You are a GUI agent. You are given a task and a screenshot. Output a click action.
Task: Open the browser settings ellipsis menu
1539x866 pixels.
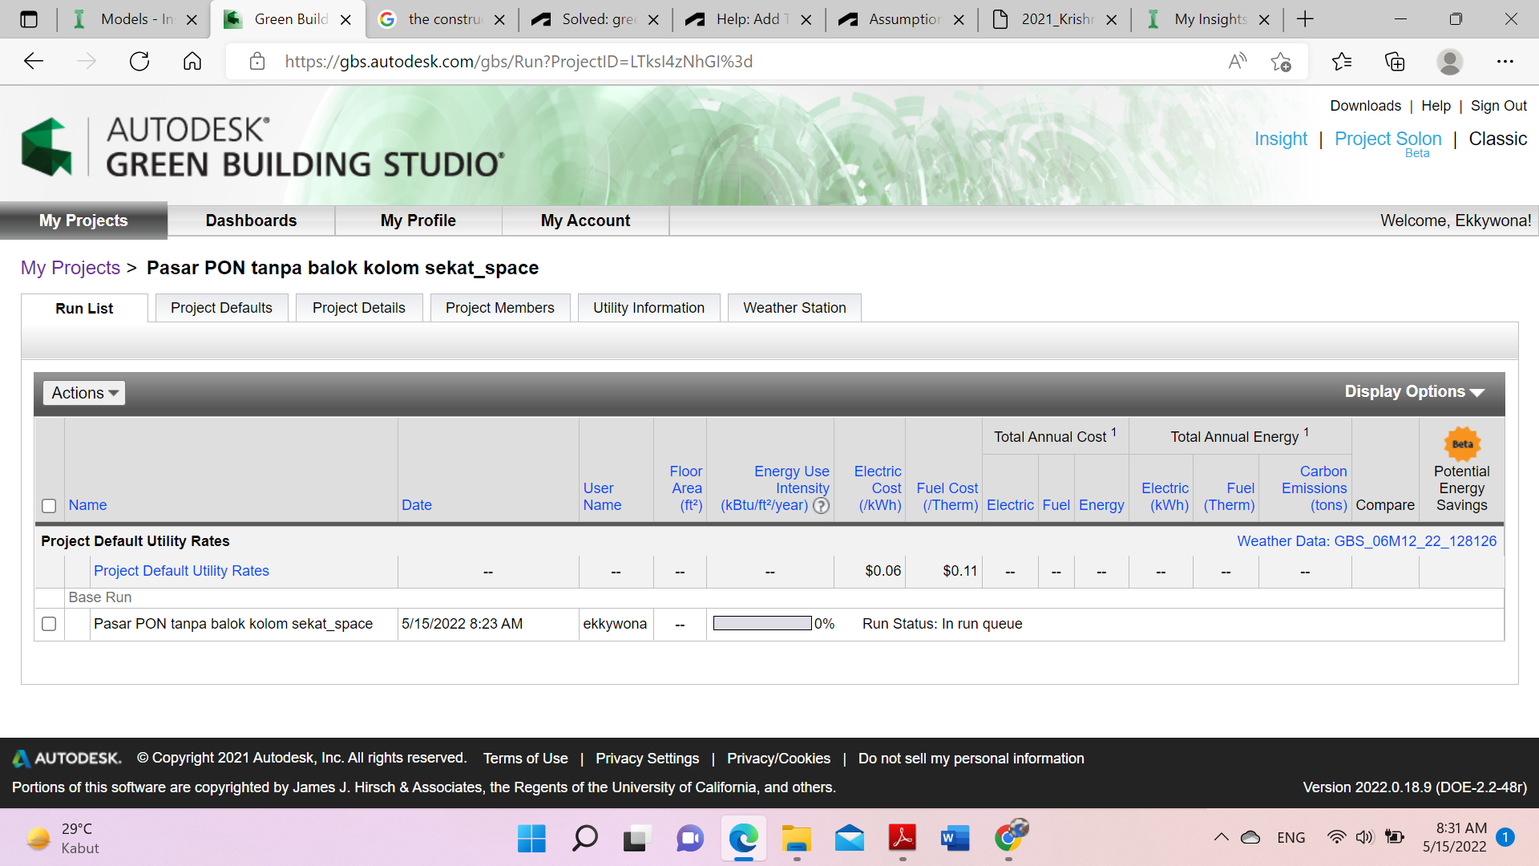point(1505,61)
